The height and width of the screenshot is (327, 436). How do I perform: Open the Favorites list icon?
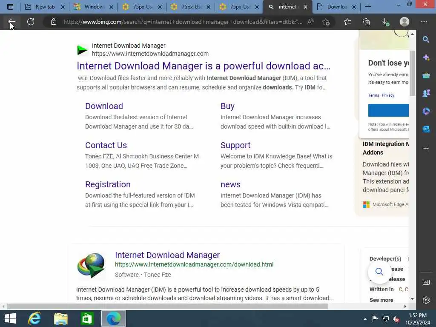347,22
